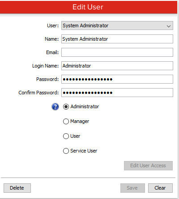Pick the Service User radio button
The image size is (179, 199).
[66, 151]
